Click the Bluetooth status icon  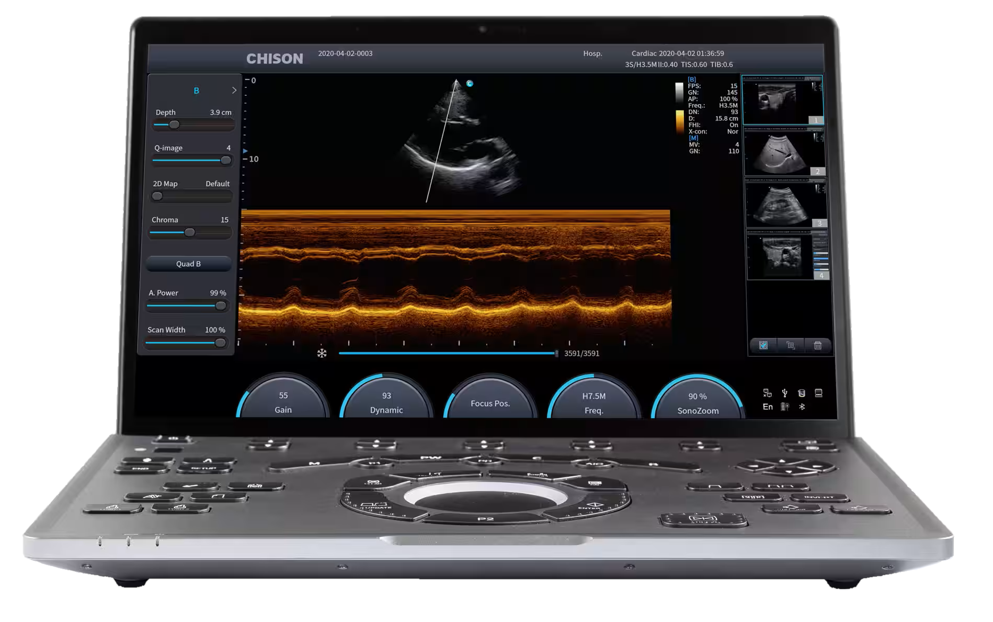802,406
